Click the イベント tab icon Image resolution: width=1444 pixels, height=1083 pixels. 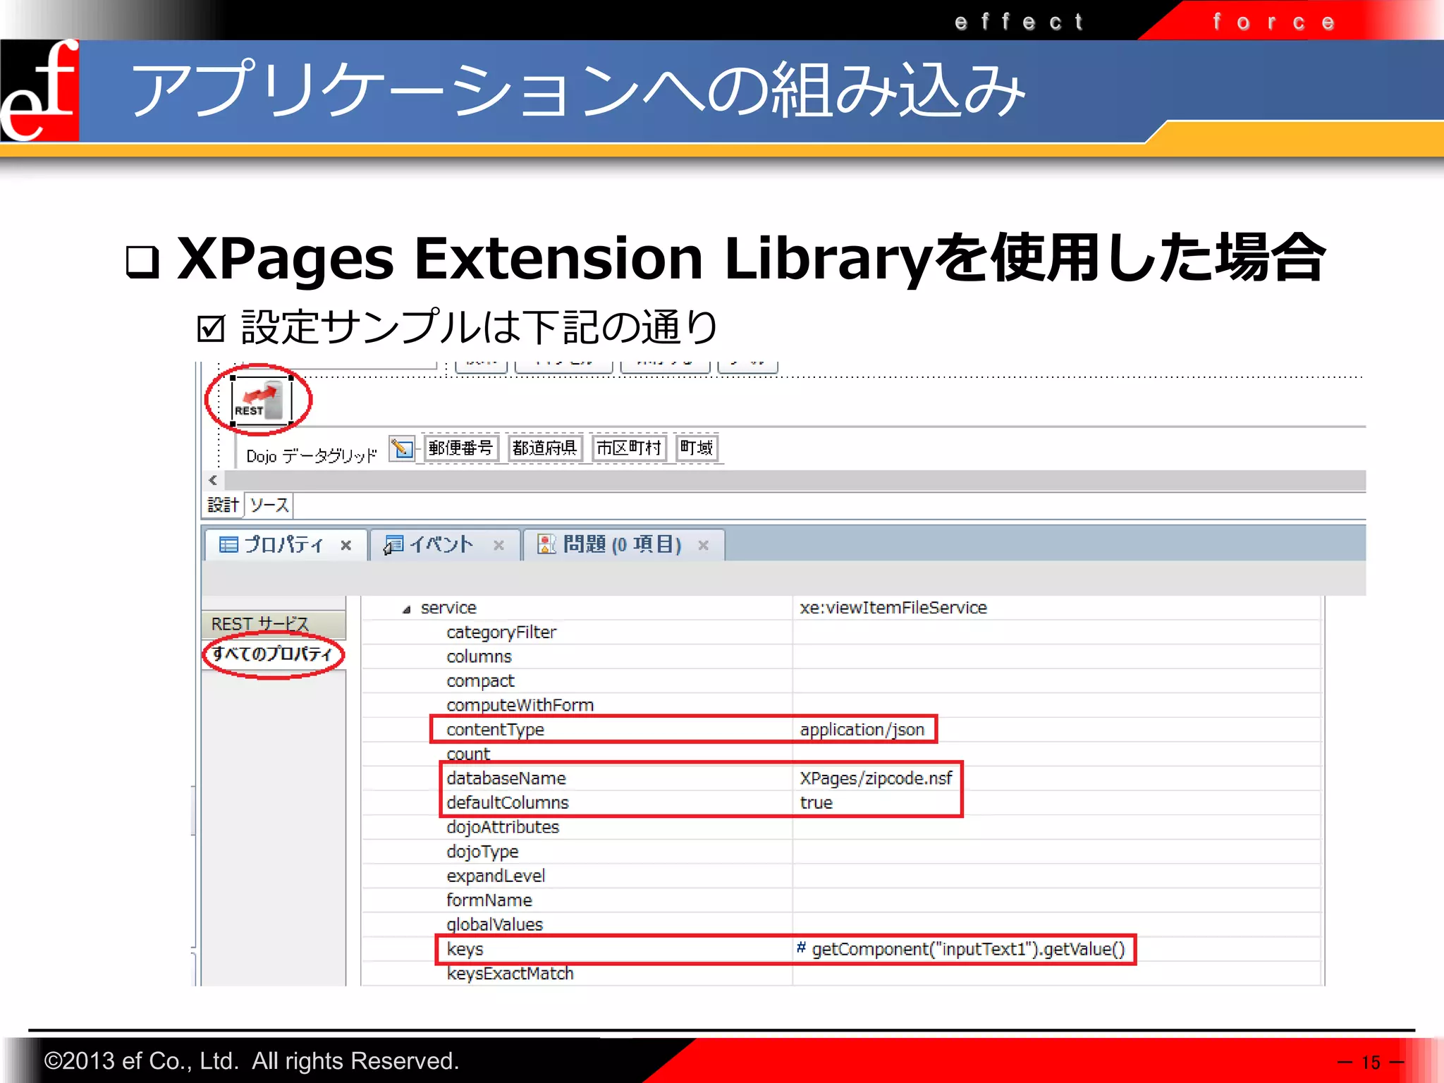393,544
